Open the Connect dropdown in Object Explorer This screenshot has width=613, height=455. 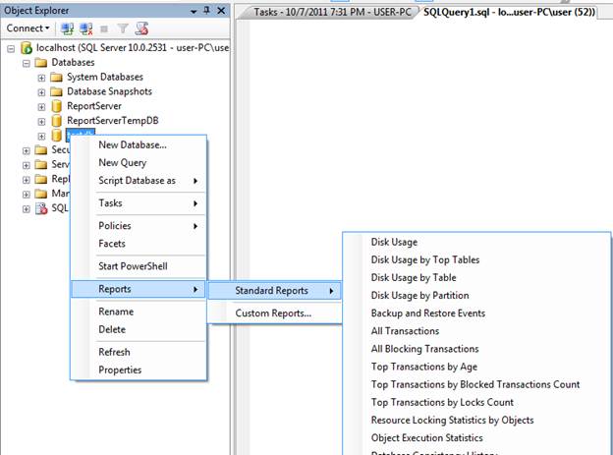pyautogui.click(x=25, y=28)
